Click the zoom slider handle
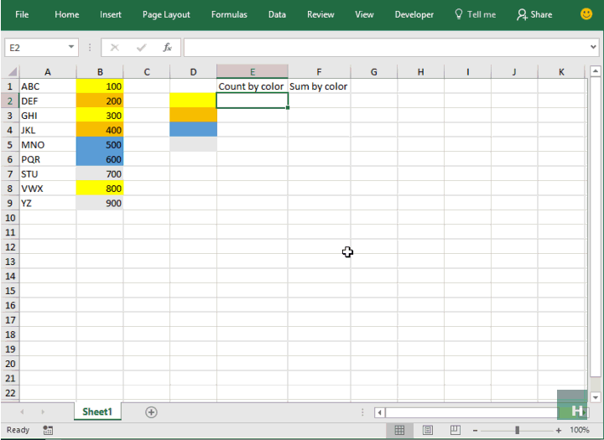This screenshot has height=440, width=604. click(517, 430)
